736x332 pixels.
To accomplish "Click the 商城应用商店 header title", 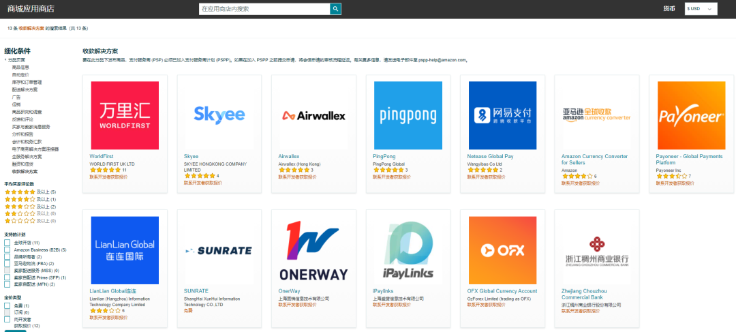I will [31, 8].
